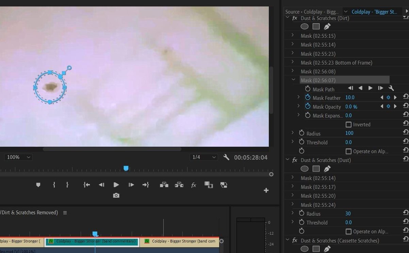Go to previous Mask Feather keyframe
Image resolution: width=409 pixels, height=253 pixels.
[382, 97]
